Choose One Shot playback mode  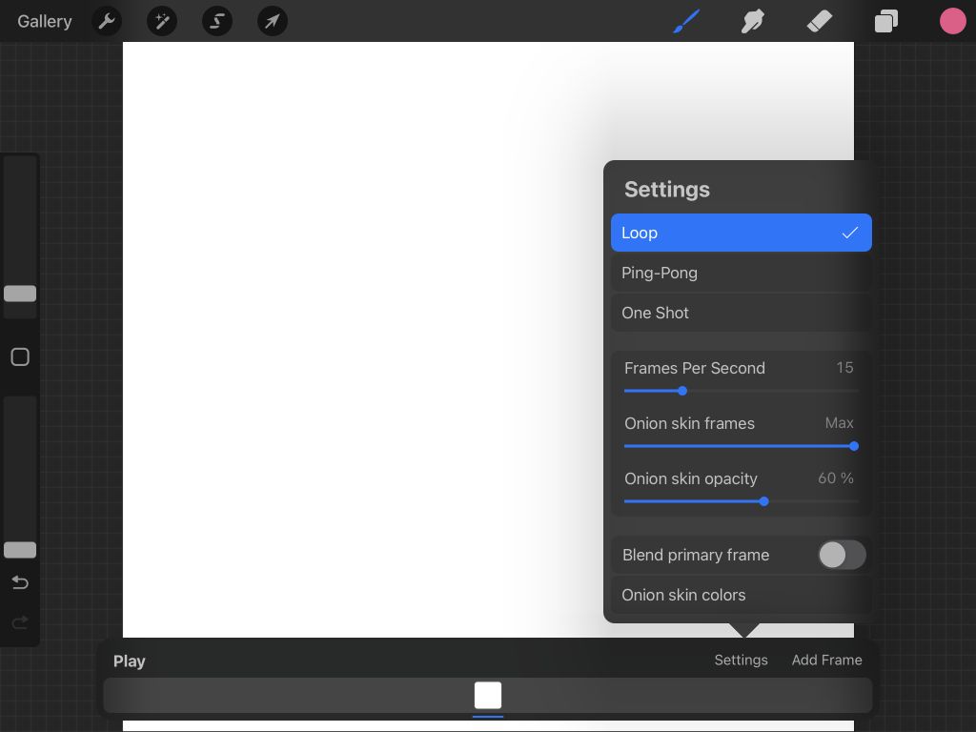click(741, 313)
